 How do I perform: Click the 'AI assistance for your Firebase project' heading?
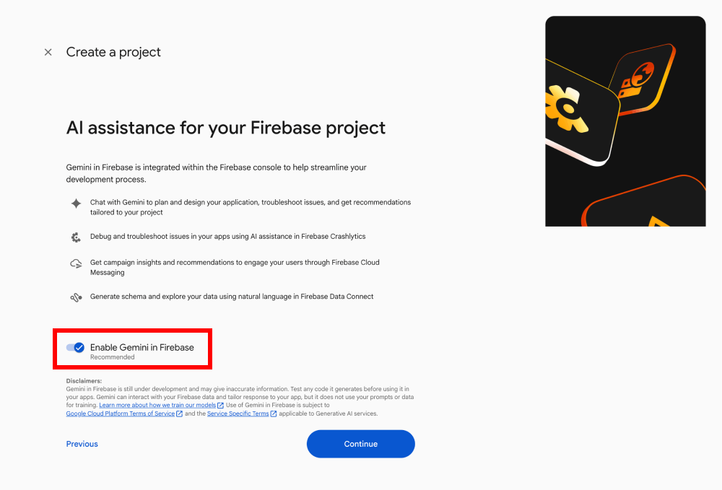pyautogui.click(x=226, y=128)
